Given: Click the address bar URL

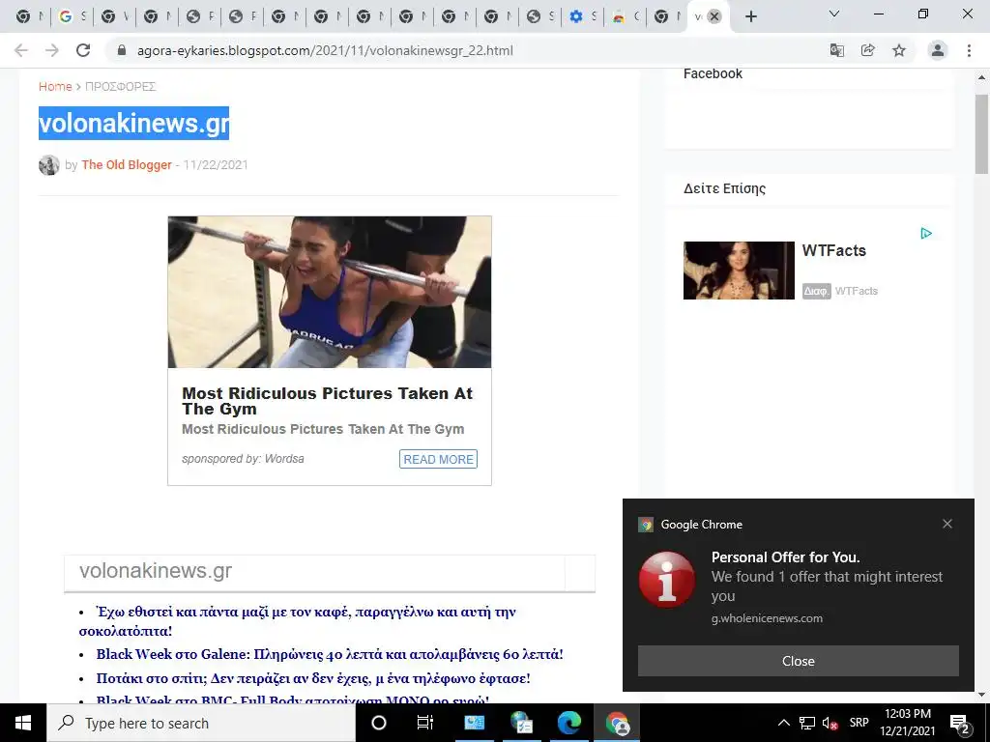Looking at the screenshot, I should point(325,50).
